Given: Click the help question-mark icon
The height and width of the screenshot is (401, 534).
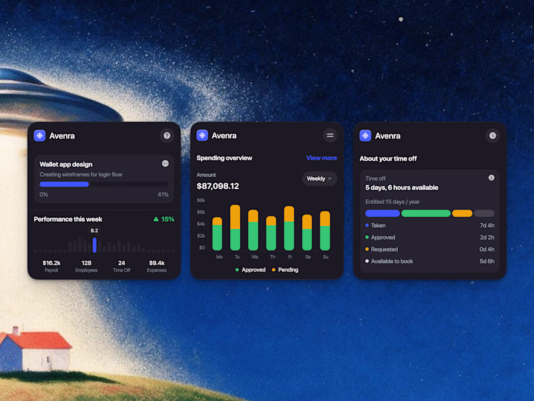Looking at the screenshot, I should point(166,136).
